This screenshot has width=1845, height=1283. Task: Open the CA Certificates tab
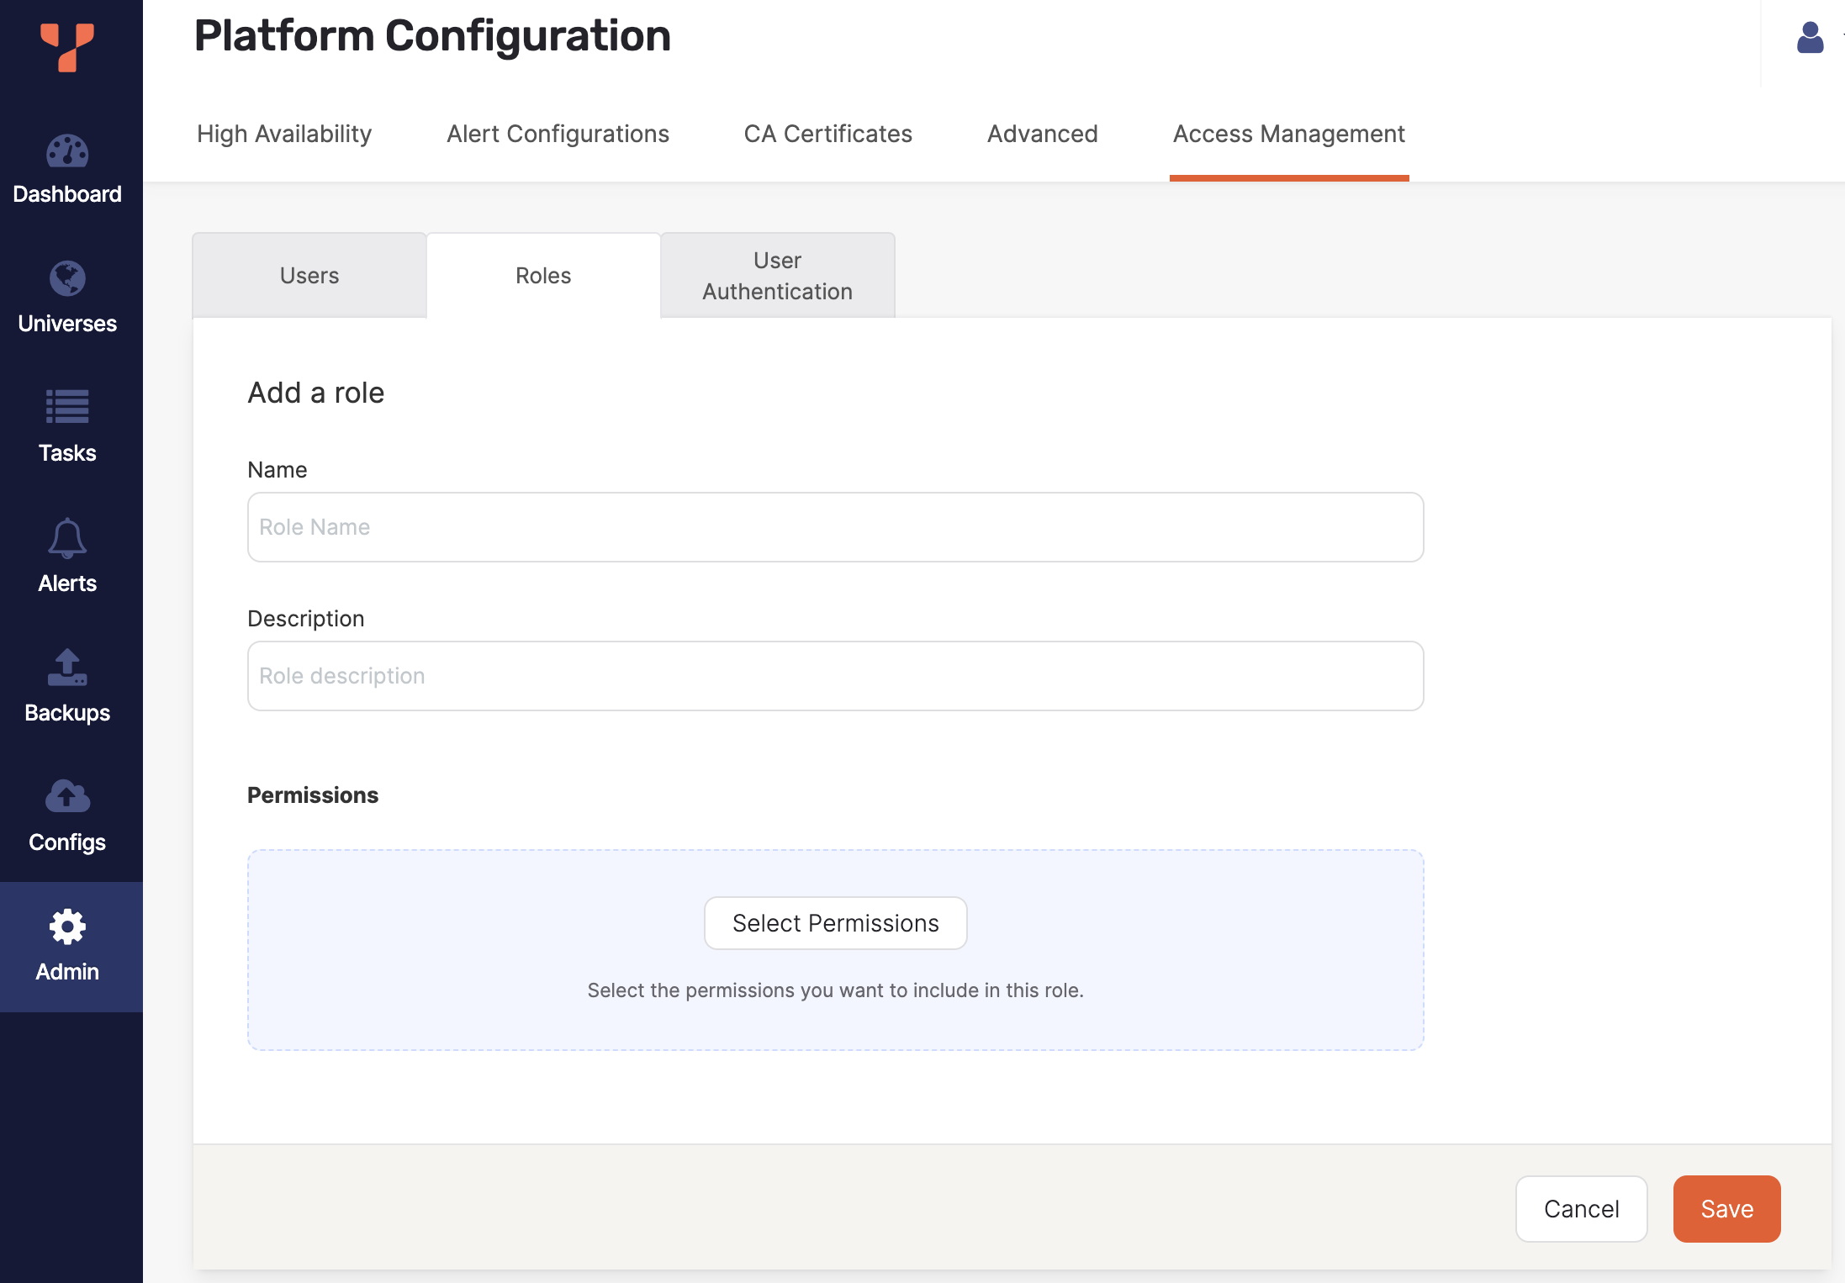(827, 135)
